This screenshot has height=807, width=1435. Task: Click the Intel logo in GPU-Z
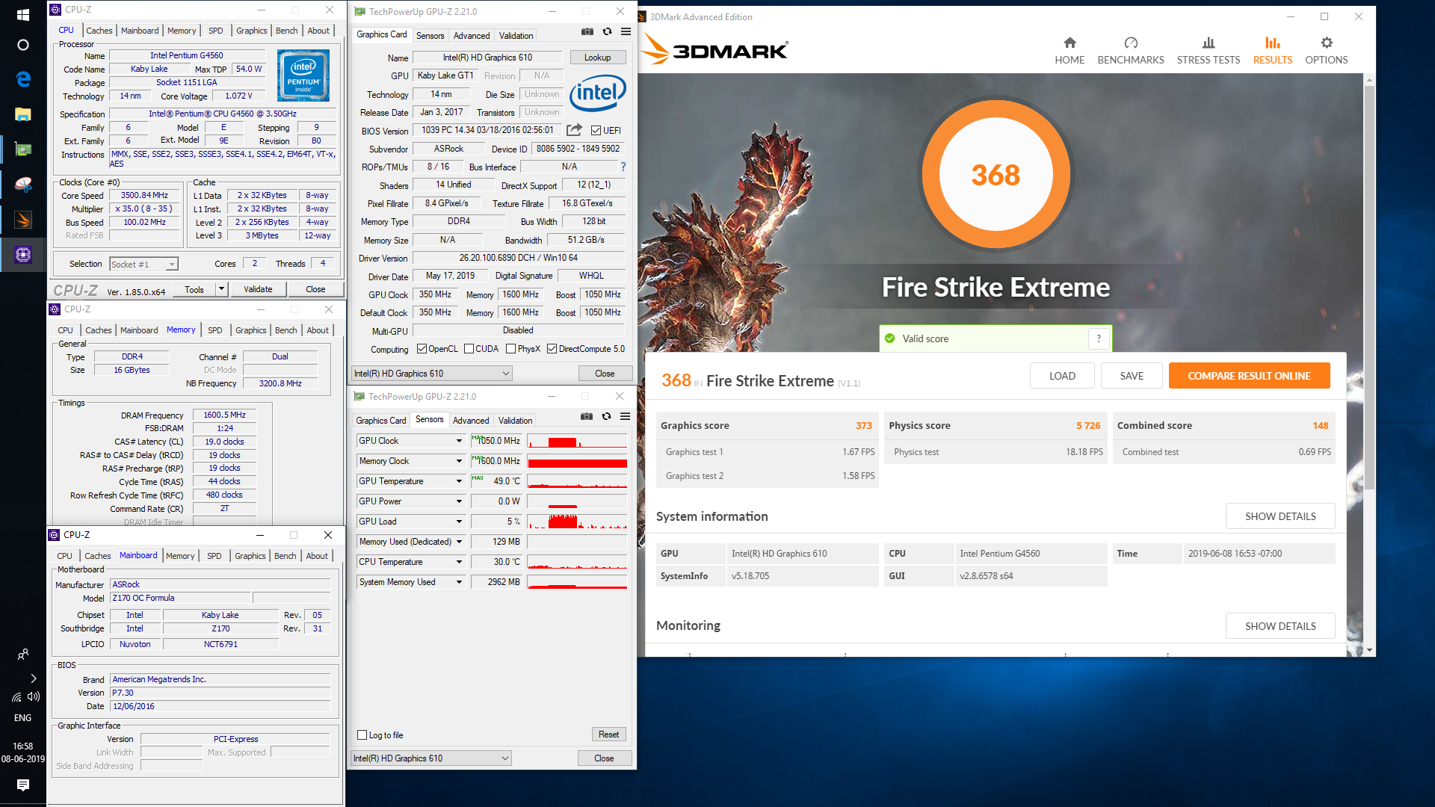click(x=598, y=93)
